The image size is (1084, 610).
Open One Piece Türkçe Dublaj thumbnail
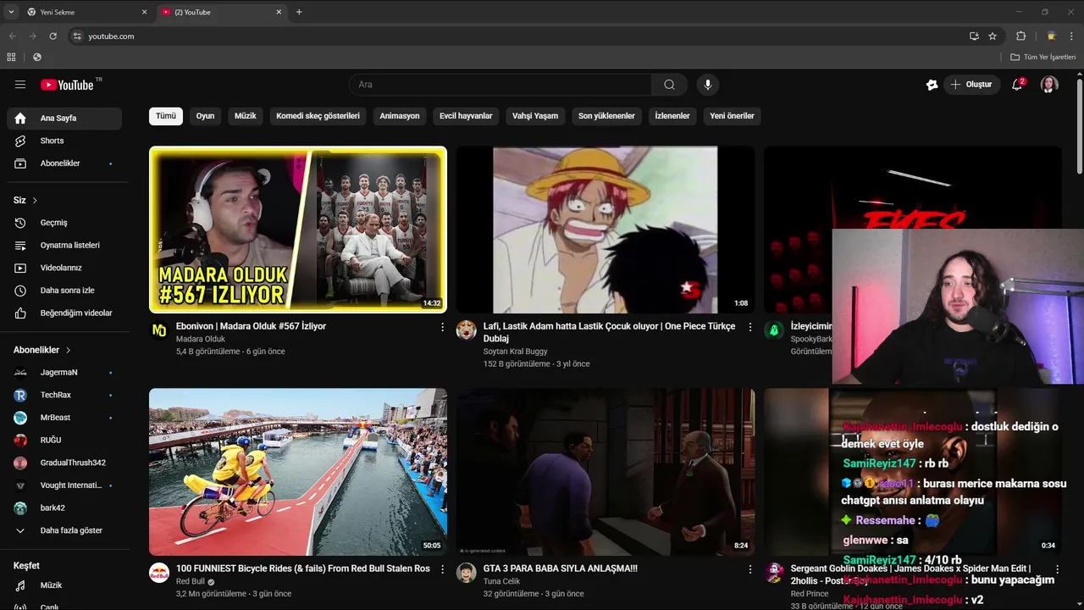[606, 230]
